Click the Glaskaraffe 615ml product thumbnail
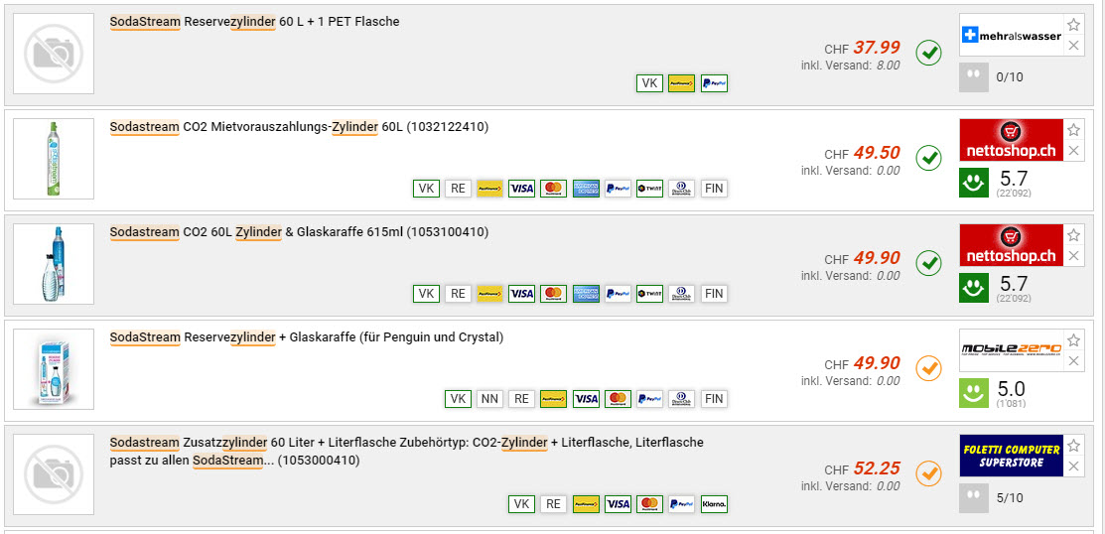Screen dimensions: 1105x534 pos(54,264)
